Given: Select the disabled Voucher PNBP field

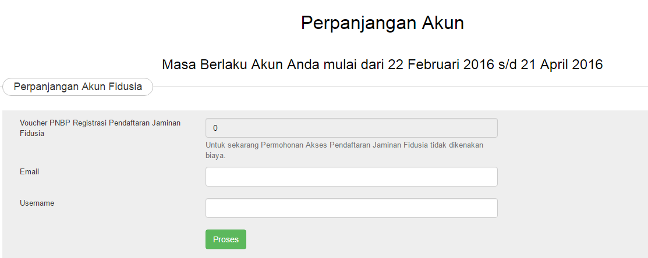Looking at the screenshot, I should [x=351, y=128].
